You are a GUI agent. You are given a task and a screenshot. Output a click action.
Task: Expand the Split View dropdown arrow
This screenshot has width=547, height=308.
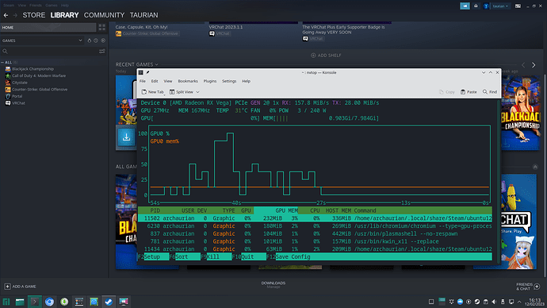coord(197,92)
